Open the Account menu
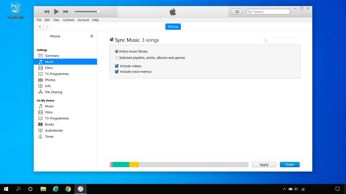Image resolution: width=346 pixels, height=194 pixels. point(83,20)
